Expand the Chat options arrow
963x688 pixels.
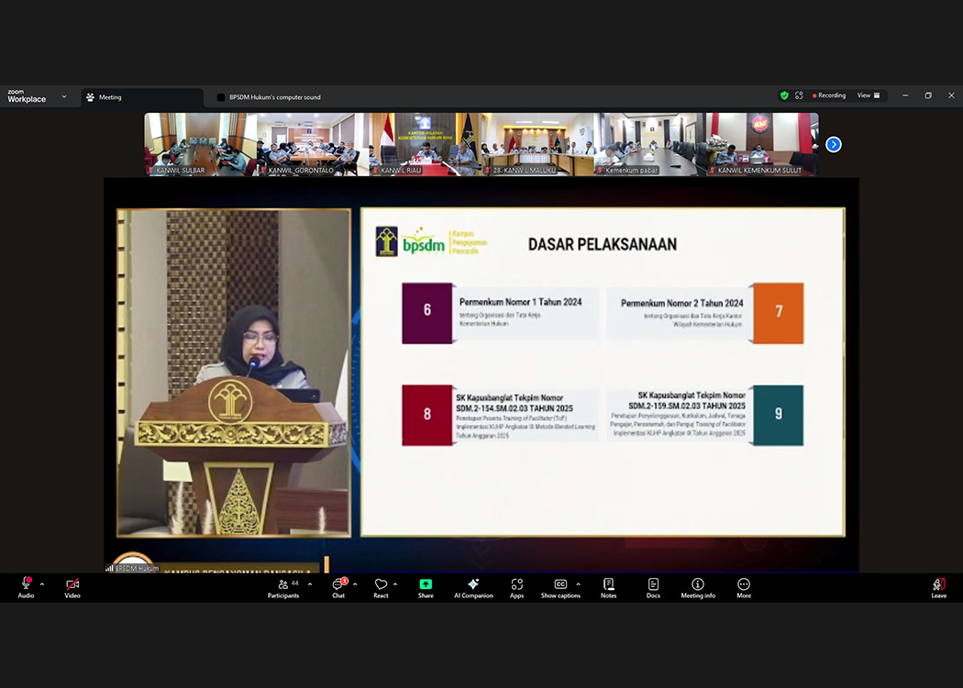click(x=355, y=584)
